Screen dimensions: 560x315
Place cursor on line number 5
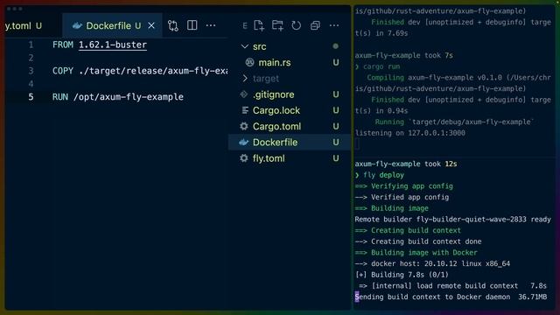click(x=31, y=97)
